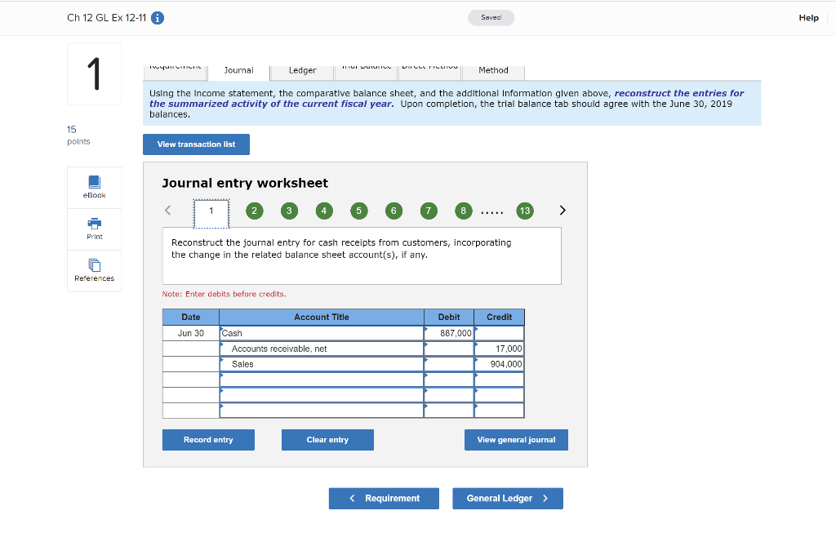Jump to journal entry 3
This screenshot has width=836, height=533.
[289, 211]
